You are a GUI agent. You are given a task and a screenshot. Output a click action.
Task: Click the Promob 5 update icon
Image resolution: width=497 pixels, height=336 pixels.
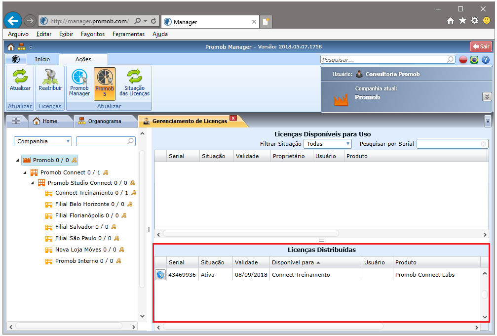coord(105,83)
